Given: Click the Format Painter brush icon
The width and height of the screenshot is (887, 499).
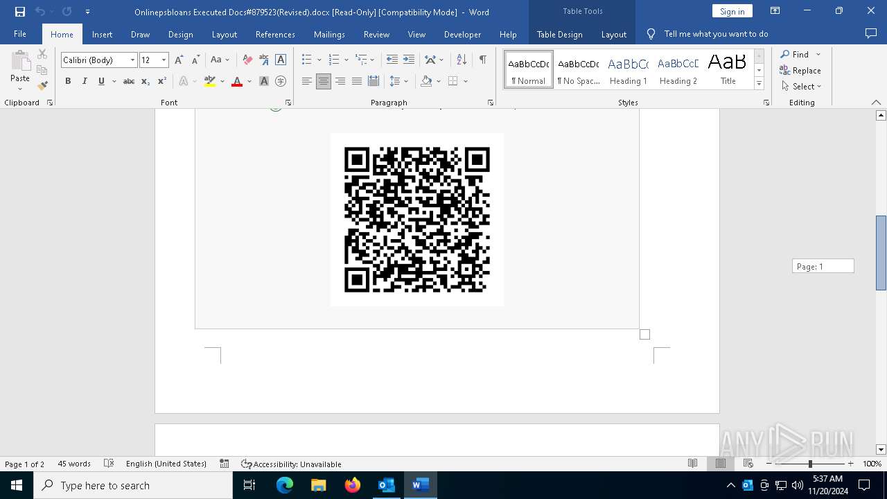Looking at the screenshot, I should click(x=42, y=86).
